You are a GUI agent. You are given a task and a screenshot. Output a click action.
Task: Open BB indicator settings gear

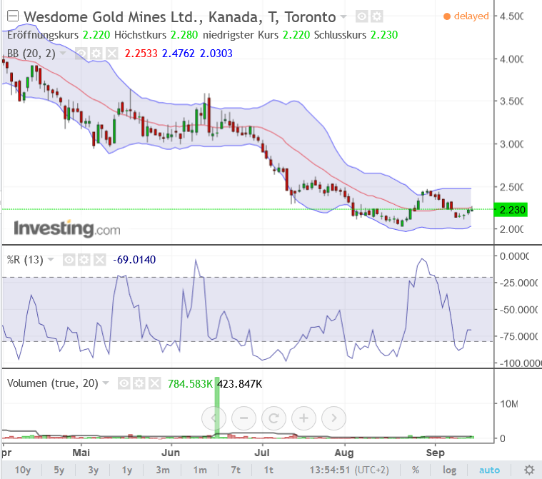(x=96, y=54)
